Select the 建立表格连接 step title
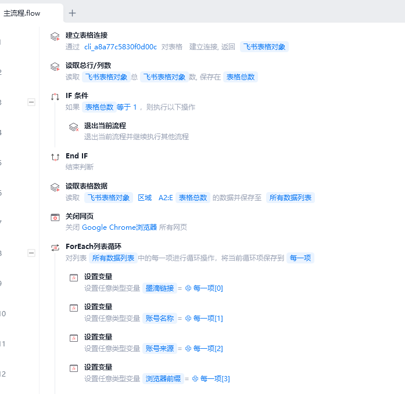 pyautogui.click(x=87, y=35)
